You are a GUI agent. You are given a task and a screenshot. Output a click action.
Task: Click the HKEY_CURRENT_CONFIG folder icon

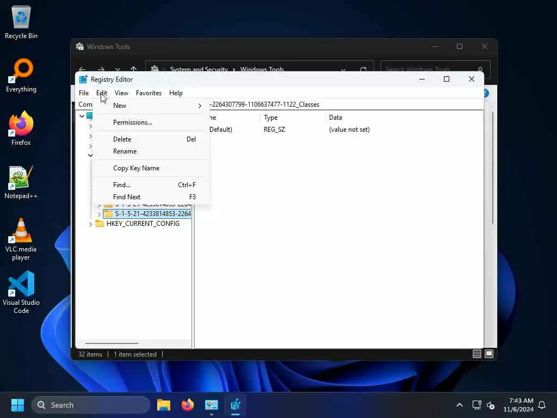click(100, 224)
